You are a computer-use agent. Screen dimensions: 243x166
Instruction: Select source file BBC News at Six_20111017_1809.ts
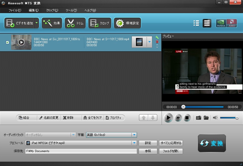click(57, 39)
